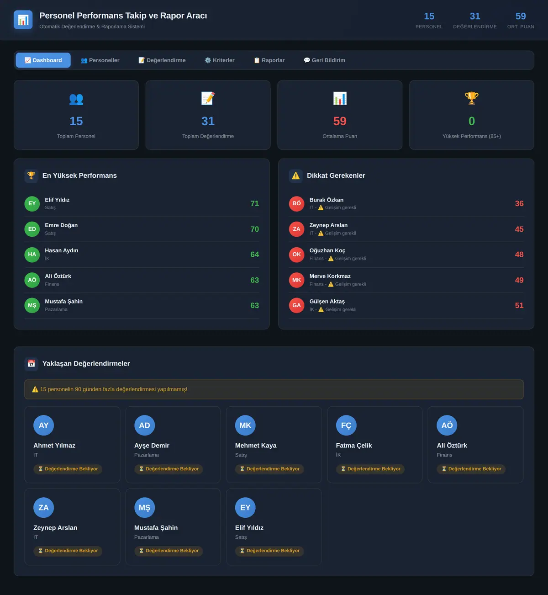Image resolution: width=548 pixels, height=595 pixels.
Task: Click the Merve Korkmaz name in attention list
Action: [330, 276]
